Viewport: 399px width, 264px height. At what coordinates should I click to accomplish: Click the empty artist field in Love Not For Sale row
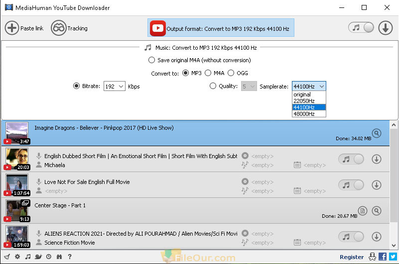pos(56,191)
